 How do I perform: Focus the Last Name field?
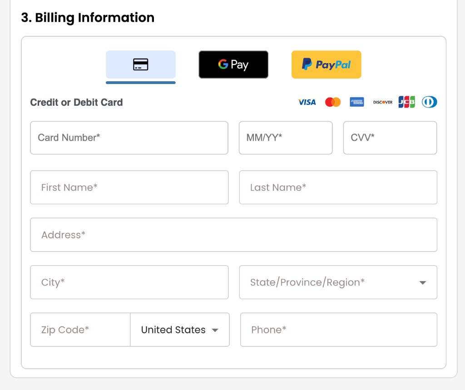pos(338,187)
